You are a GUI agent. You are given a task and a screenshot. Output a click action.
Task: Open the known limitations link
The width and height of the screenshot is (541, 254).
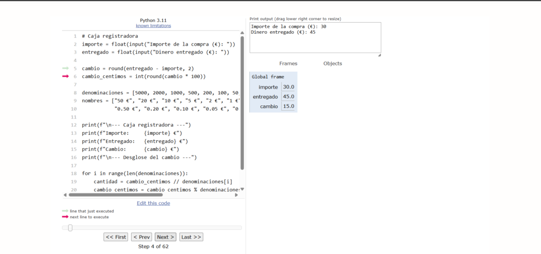click(153, 26)
